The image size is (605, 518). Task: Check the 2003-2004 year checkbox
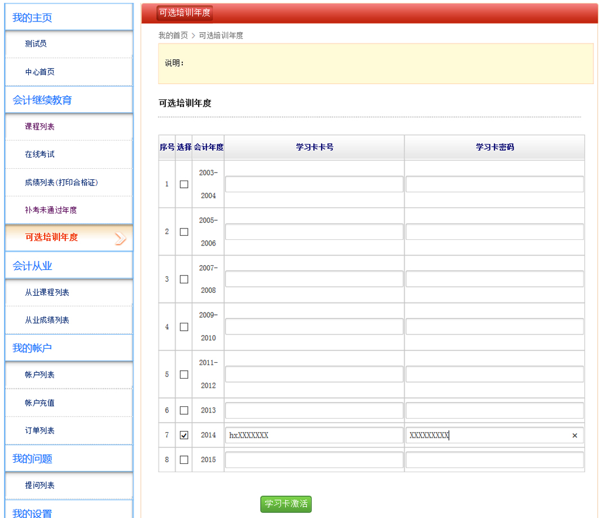(x=184, y=184)
